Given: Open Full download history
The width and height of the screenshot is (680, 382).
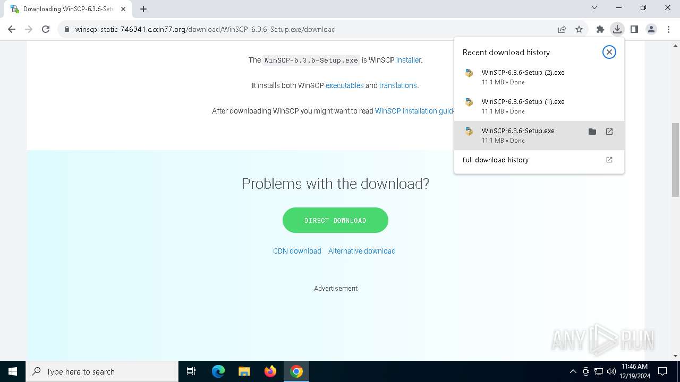Looking at the screenshot, I should 539,160.
